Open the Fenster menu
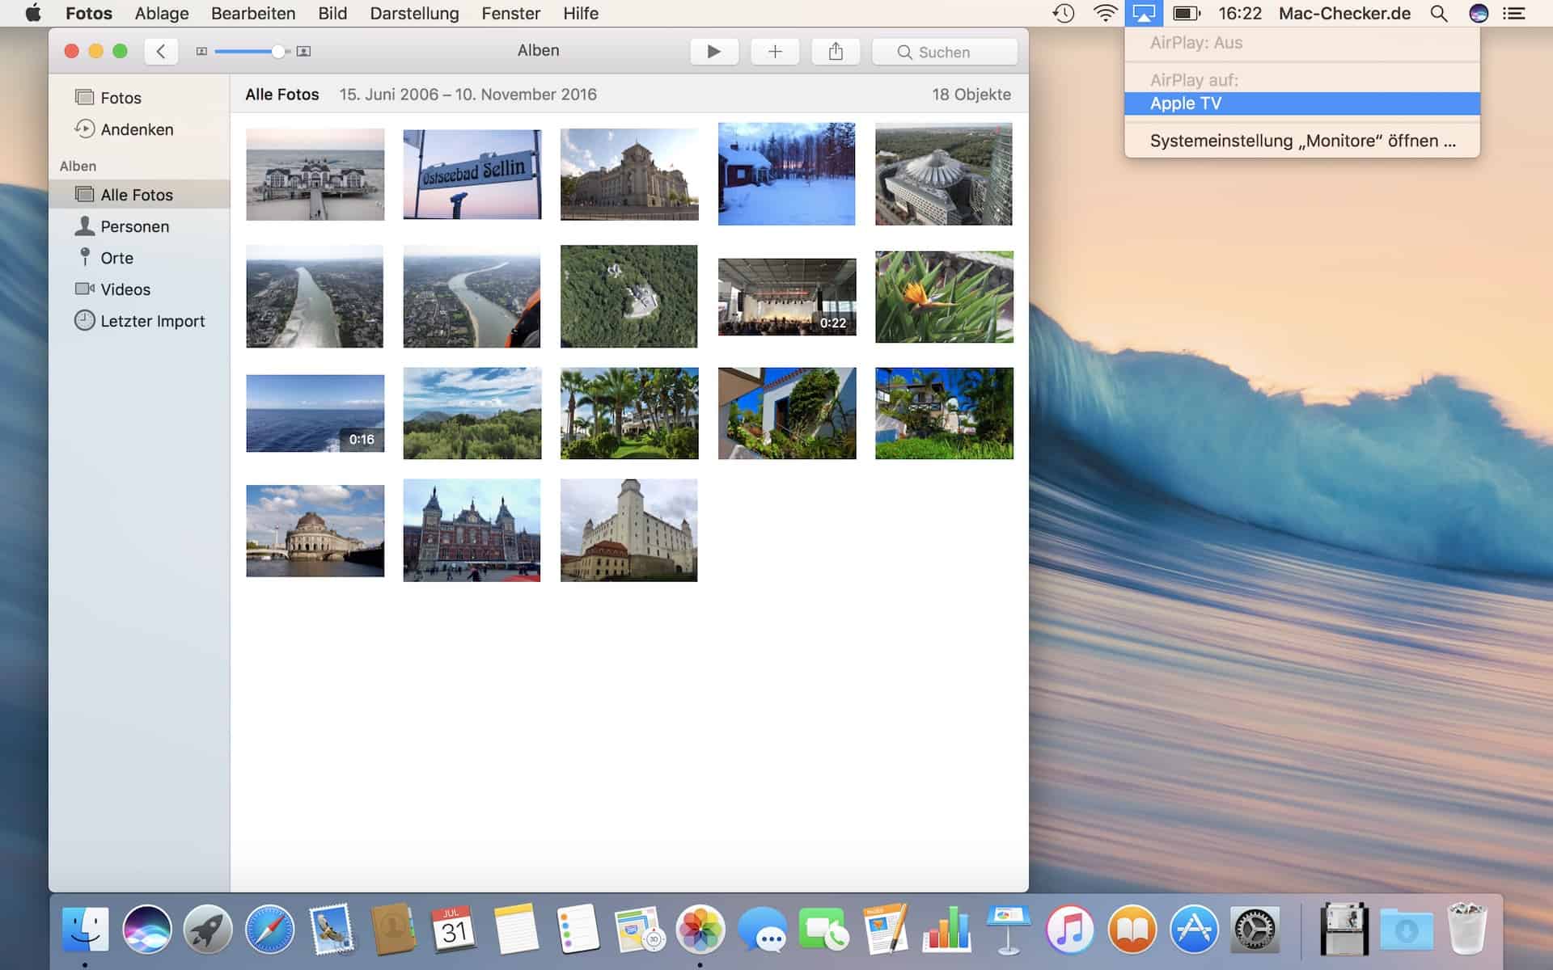 point(510,14)
